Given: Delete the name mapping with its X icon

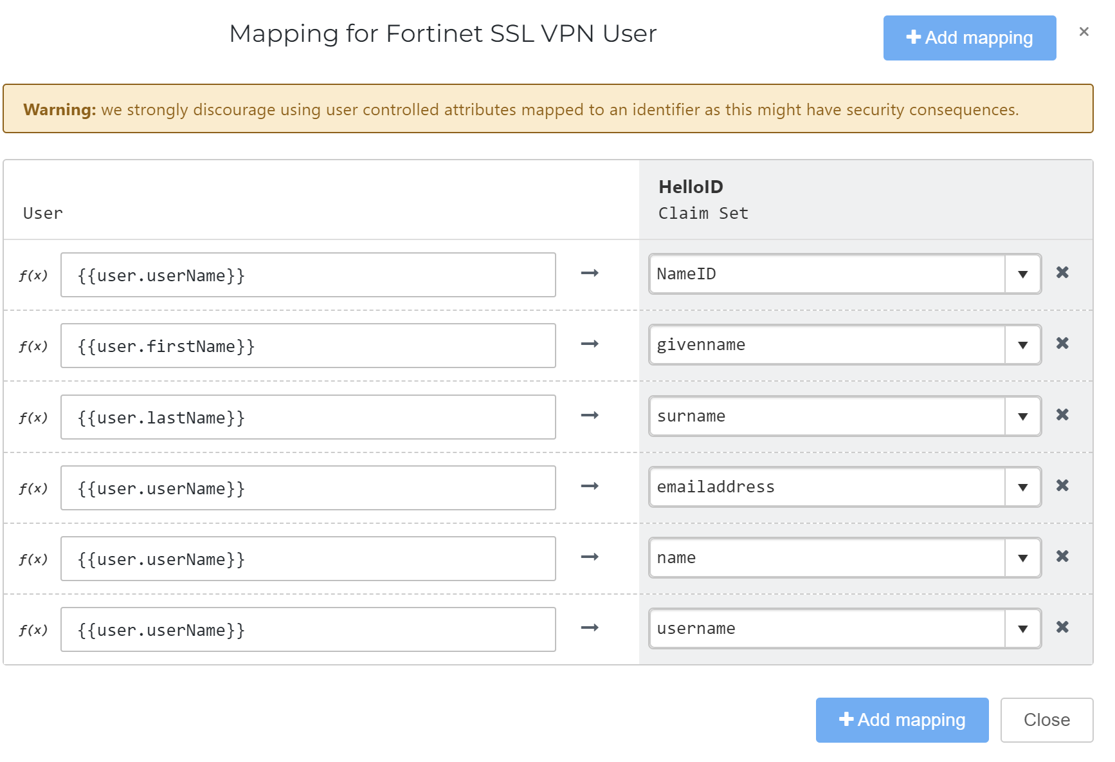Looking at the screenshot, I should [1062, 556].
